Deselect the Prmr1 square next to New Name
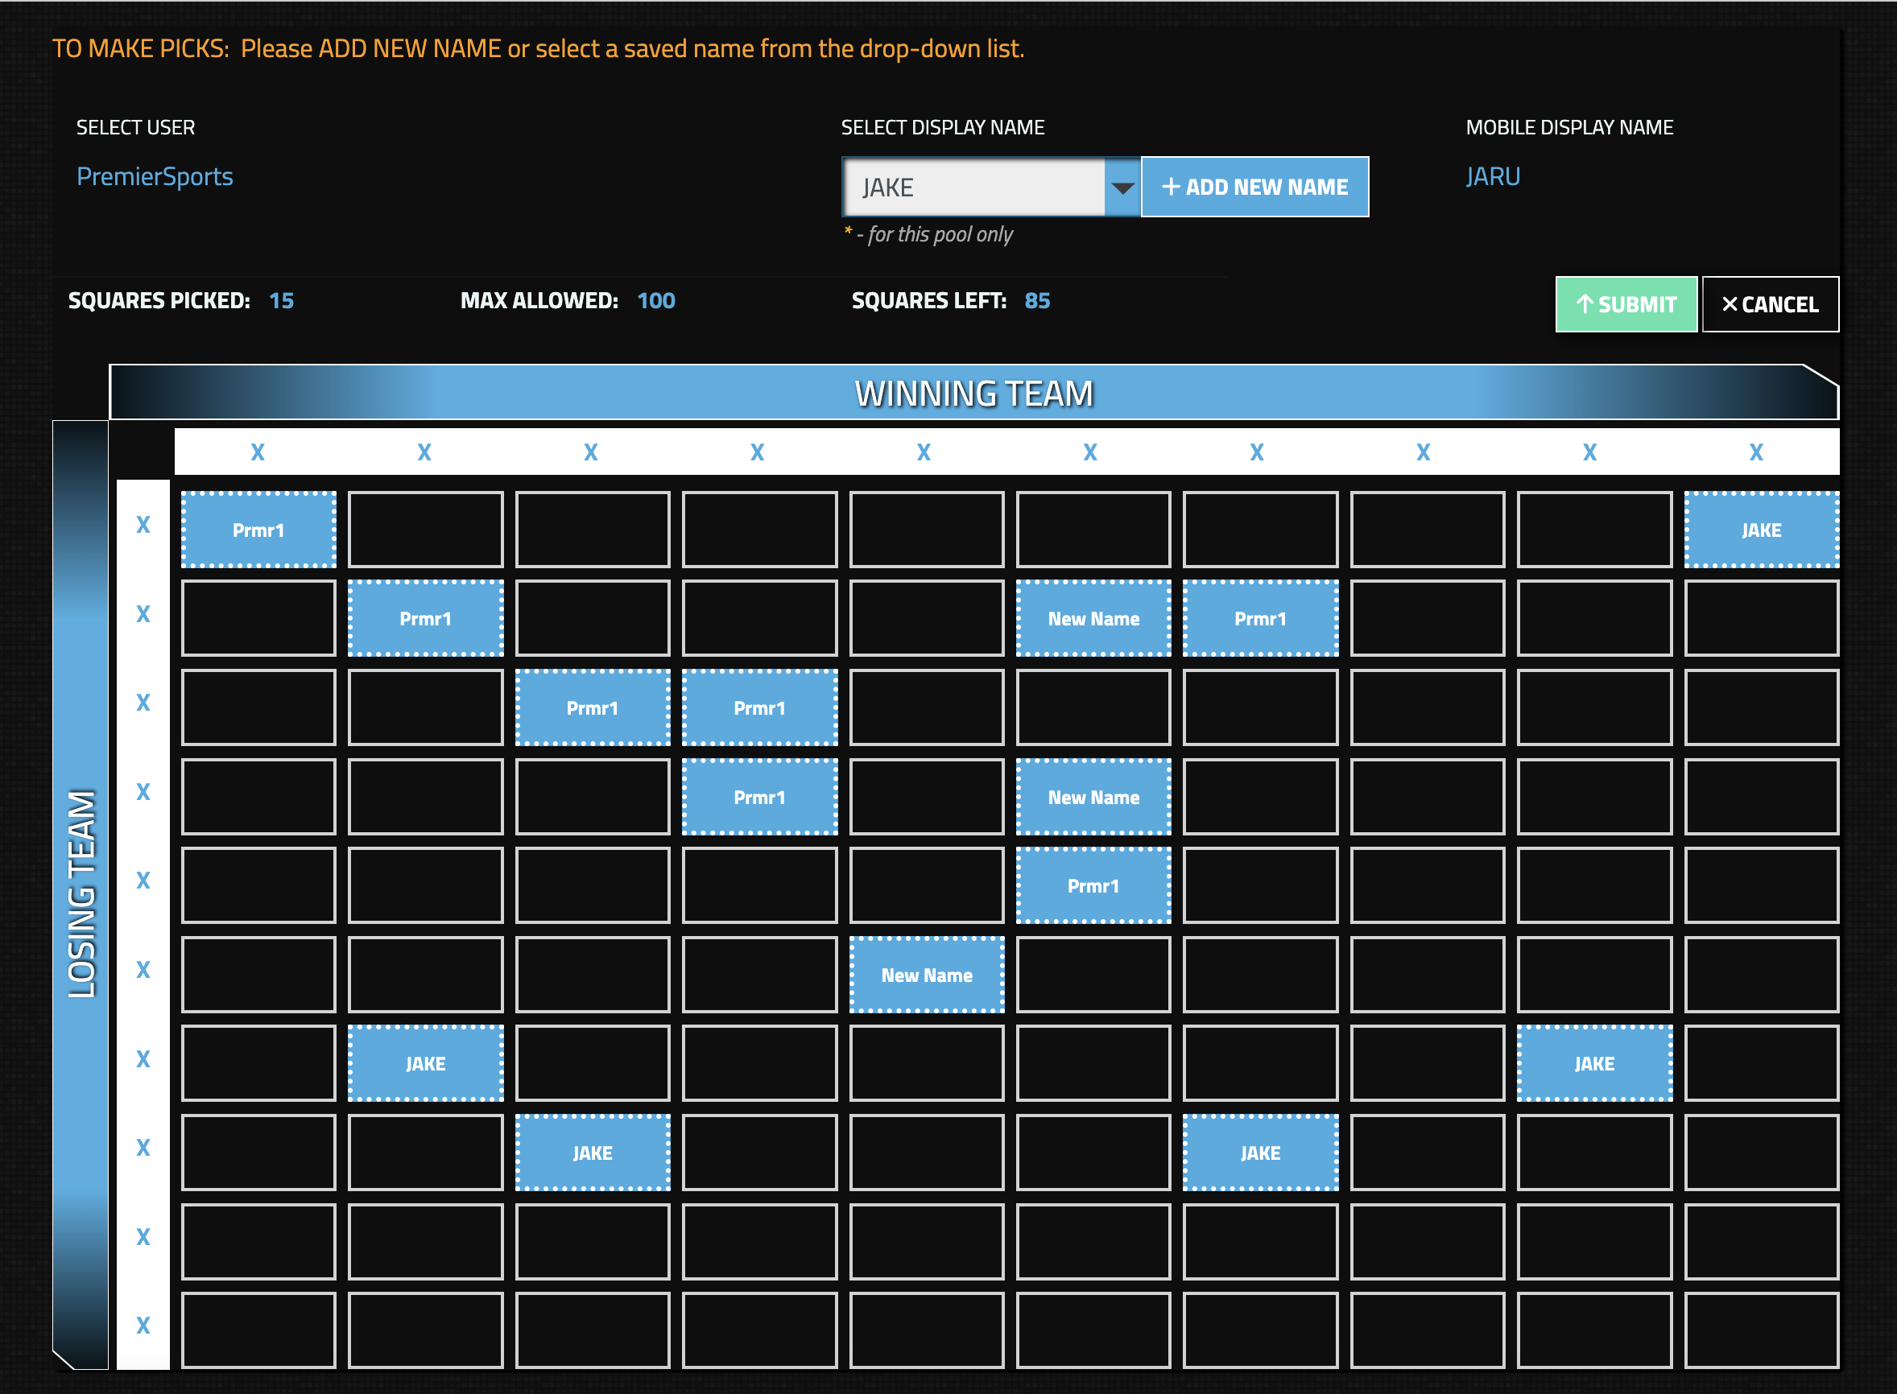The width and height of the screenshot is (1897, 1394). pyautogui.click(x=1259, y=617)
